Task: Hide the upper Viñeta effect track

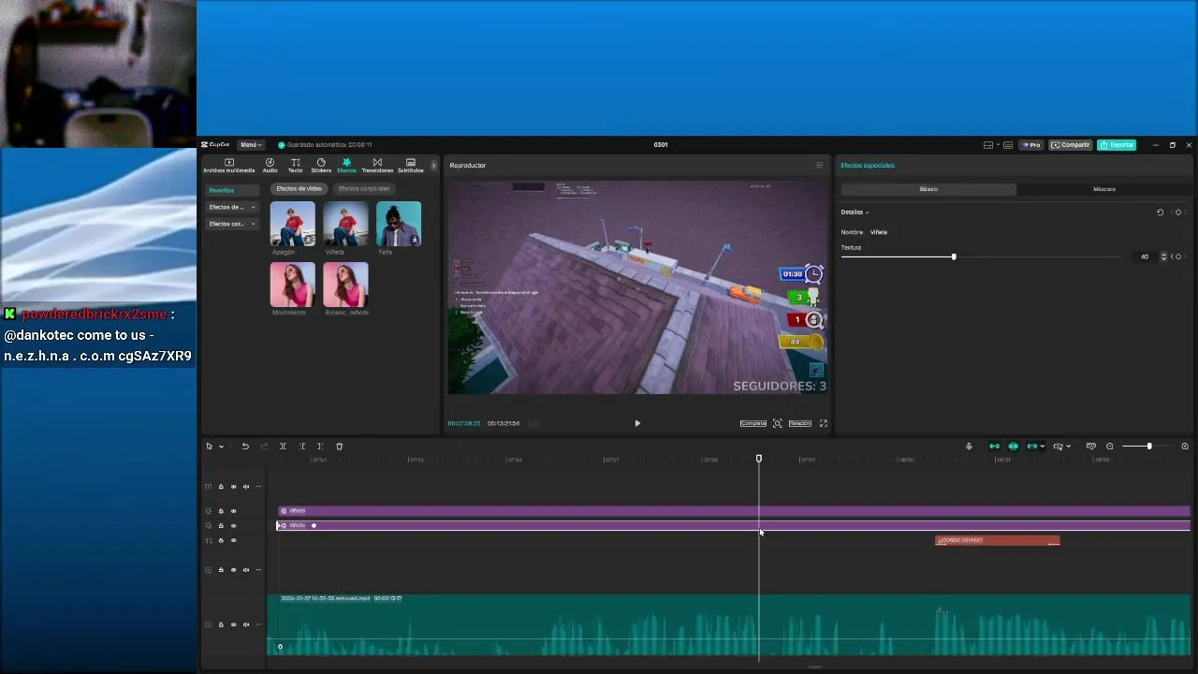Action: (234, 511)
